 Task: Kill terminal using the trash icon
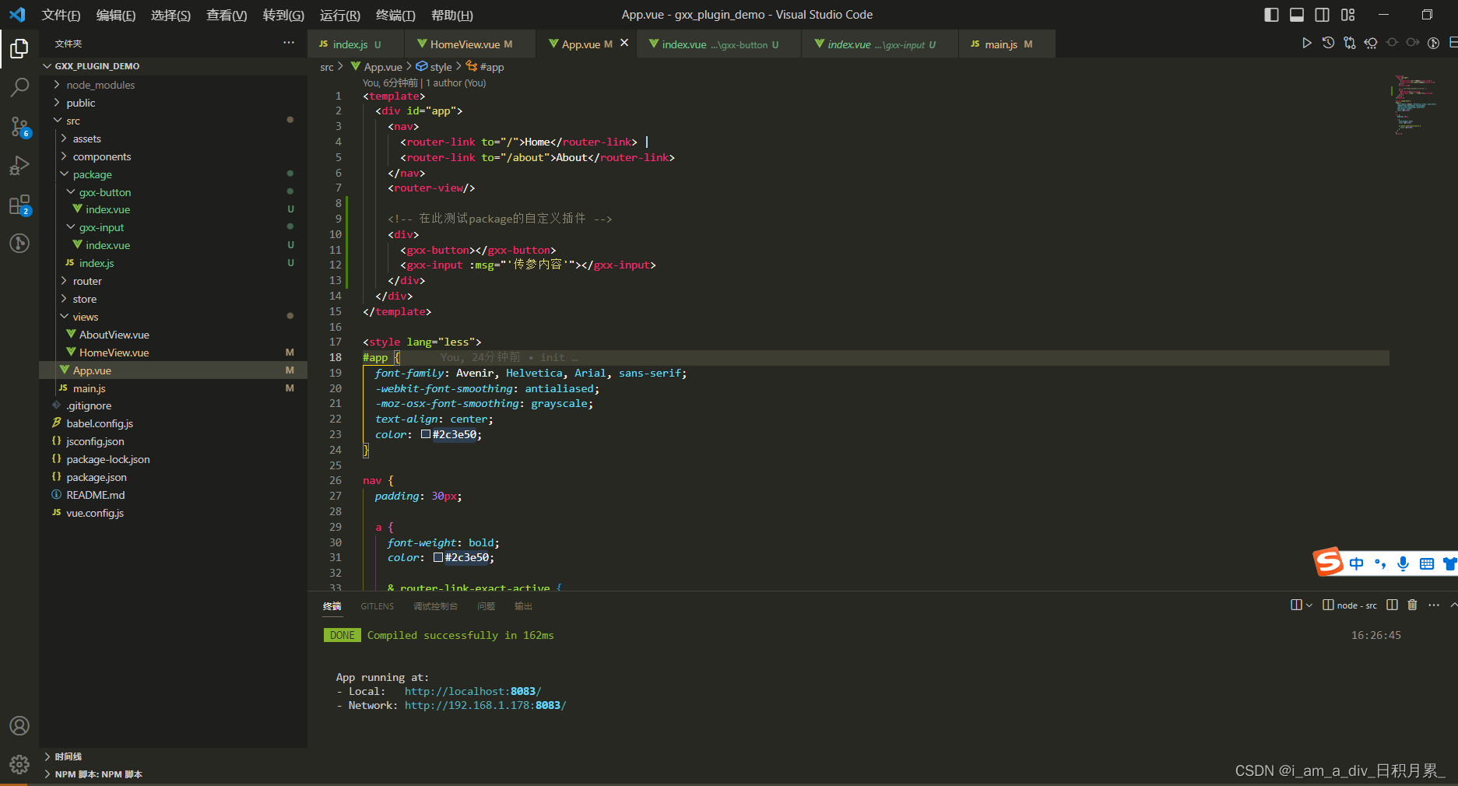pos(1413,605)
